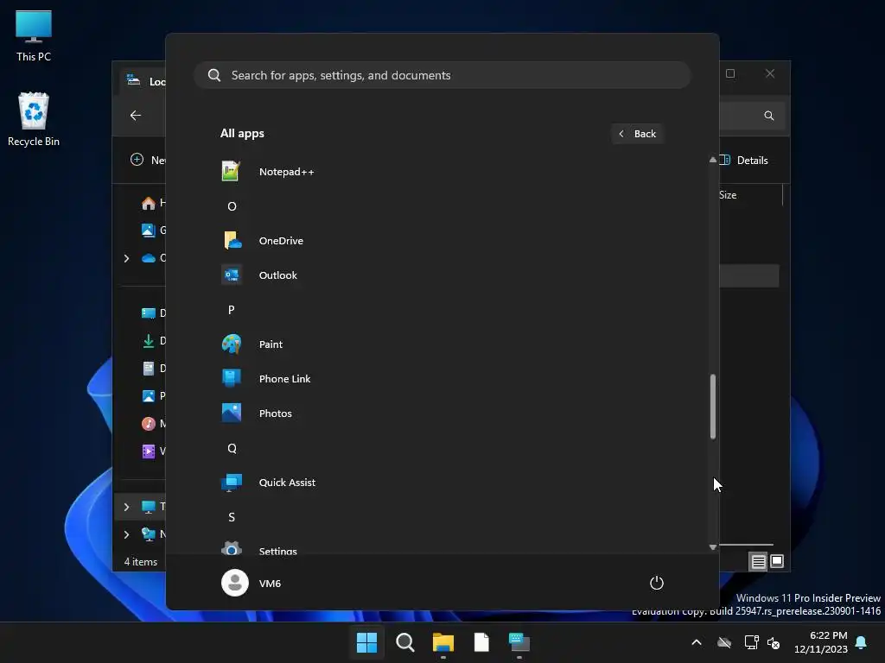Click the New button in File Explorer
Viewport: 885px width, 663px height.
point(148,160)
